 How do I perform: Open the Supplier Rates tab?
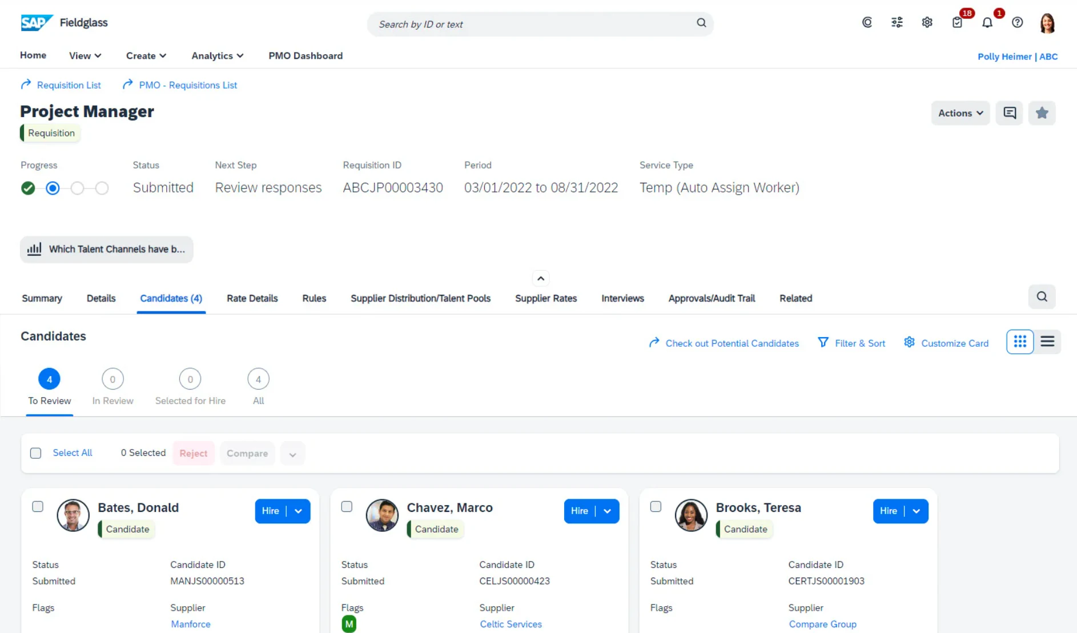(546, 298)
